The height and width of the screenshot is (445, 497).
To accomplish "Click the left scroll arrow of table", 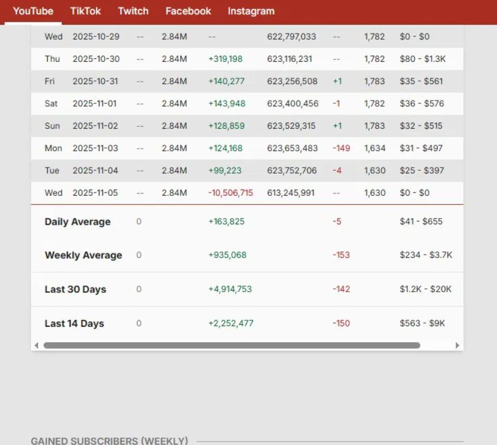I will click(x=36, y=345).
